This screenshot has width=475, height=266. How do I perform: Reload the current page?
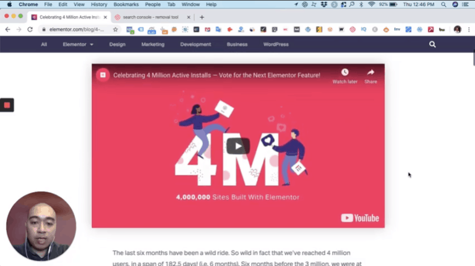(30, 30)
